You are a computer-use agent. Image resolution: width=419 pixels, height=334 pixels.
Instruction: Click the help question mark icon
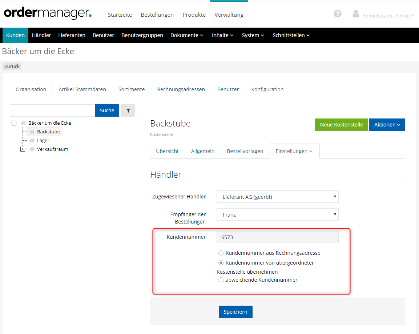pyautogui.click(x=338, y=14)
